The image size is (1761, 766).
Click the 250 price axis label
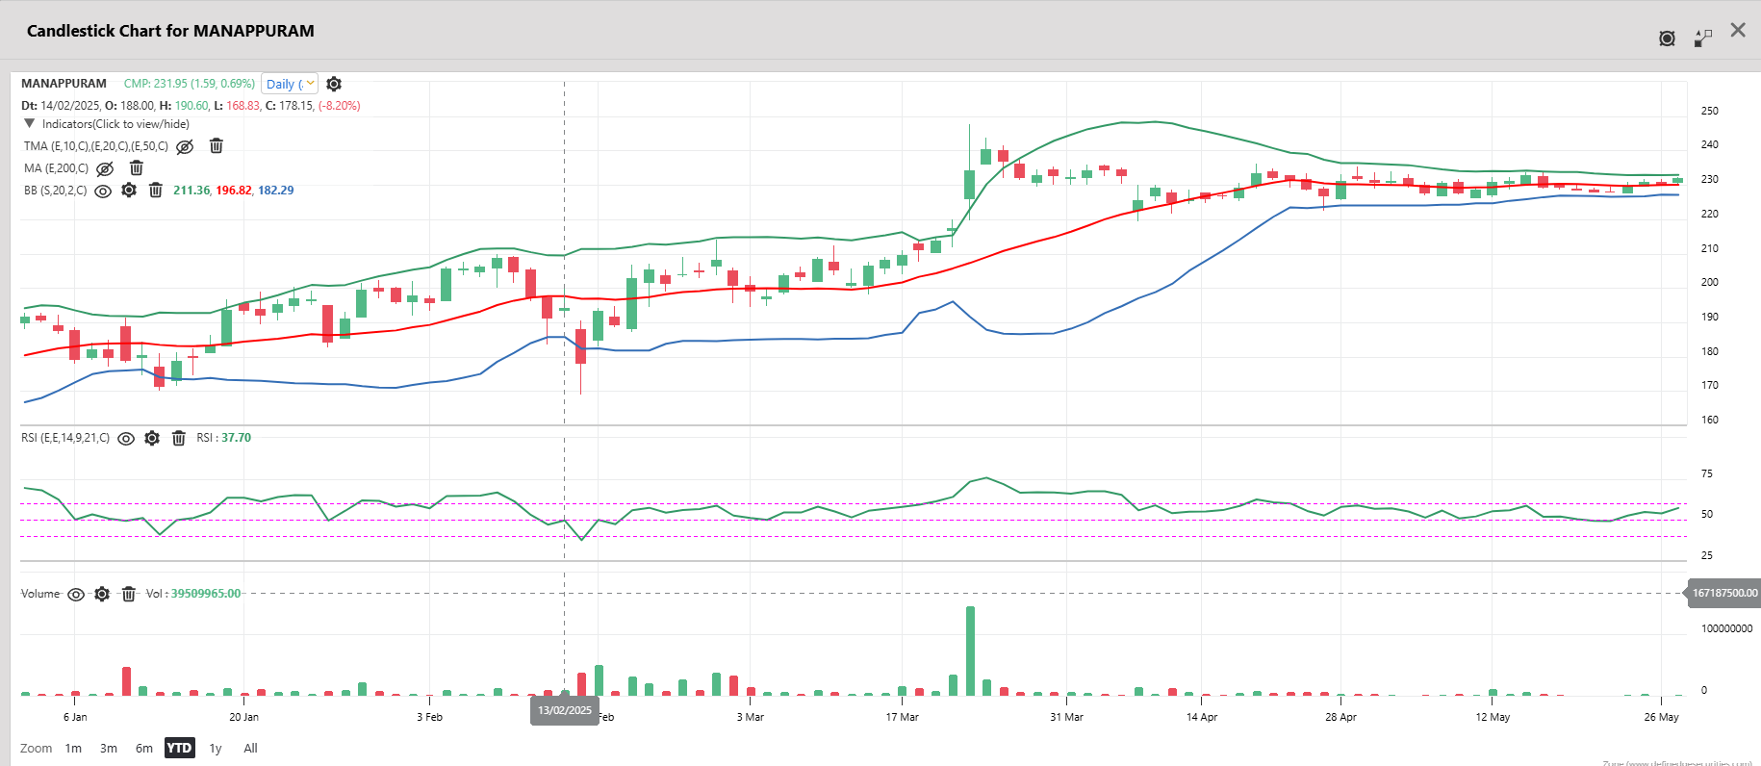pos(1709,111)
